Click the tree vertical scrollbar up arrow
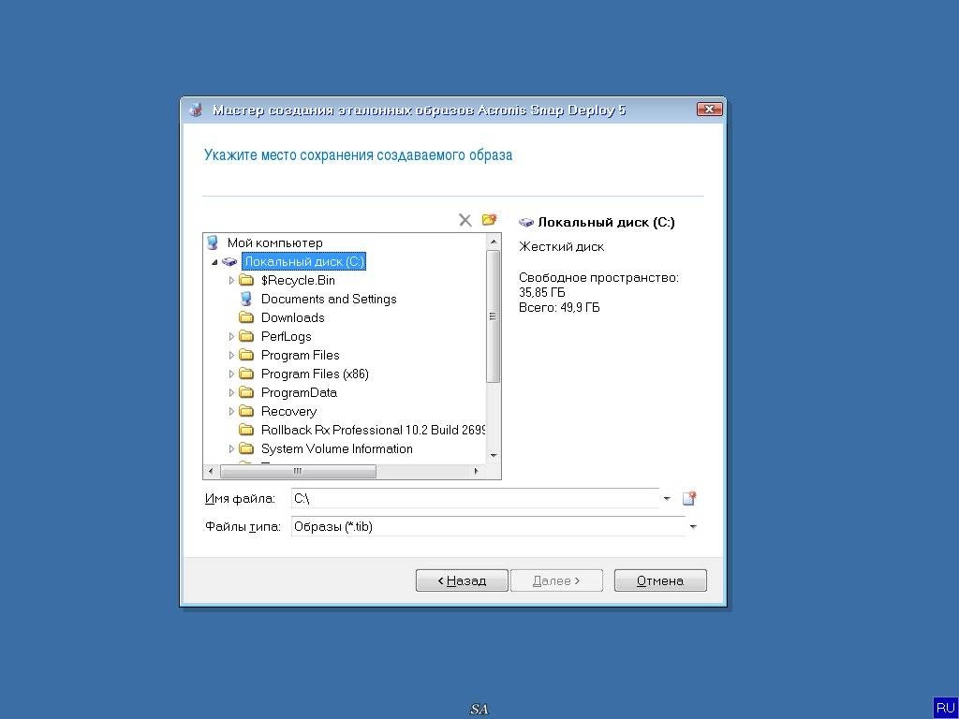This screenshot has width=959, height=719. (493, 242)
